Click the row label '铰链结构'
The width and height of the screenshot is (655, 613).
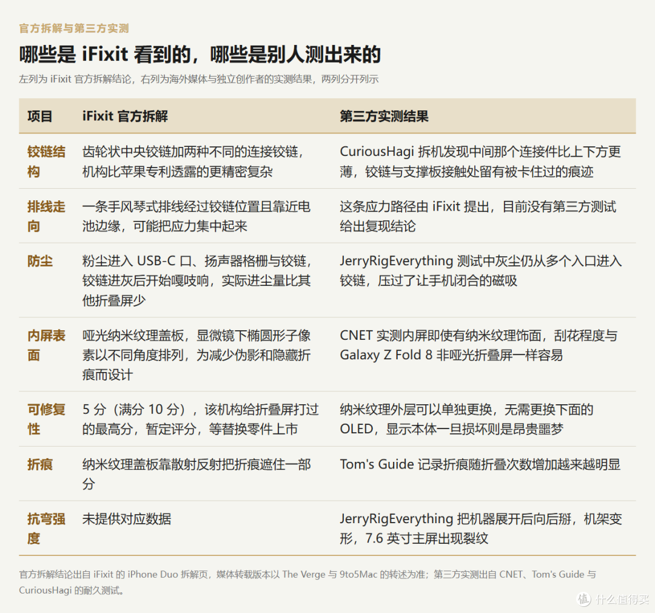coord(46,161)
